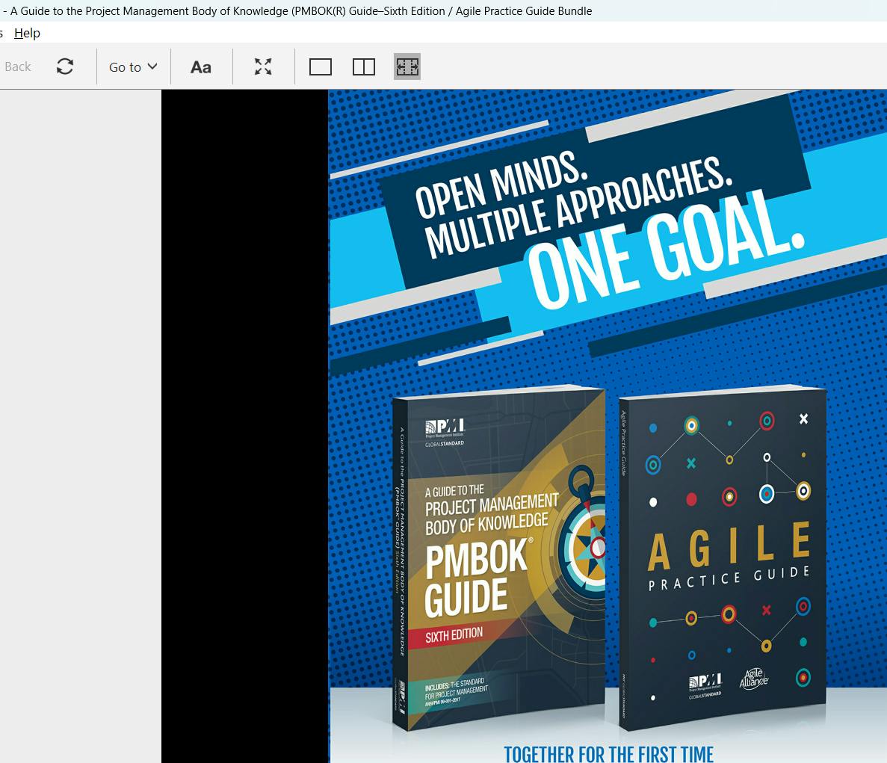Viewport: 887px width, 763px height.
Task: Select auto fit-width column view
Action: pos(407,67)
